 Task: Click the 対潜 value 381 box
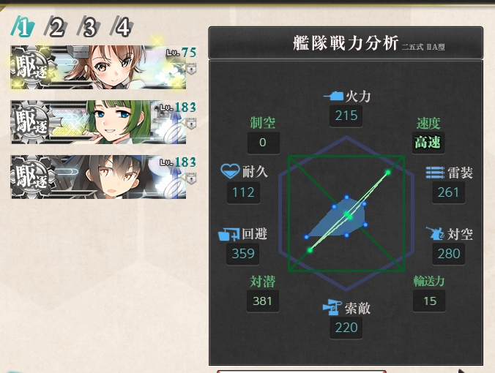[x=263, y=301]
